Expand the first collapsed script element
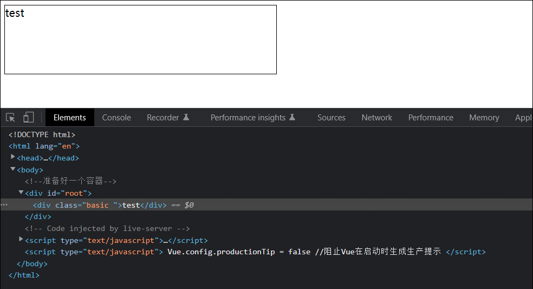 pyautogui.click(x=21, y=239)
